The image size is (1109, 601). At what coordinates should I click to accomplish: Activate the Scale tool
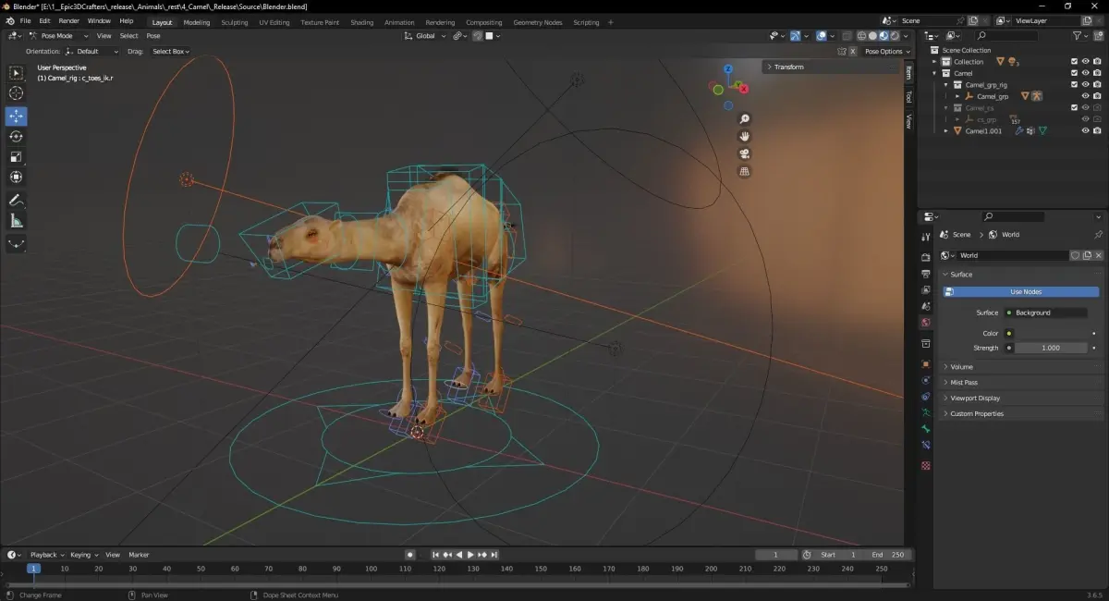click(17, 156)
